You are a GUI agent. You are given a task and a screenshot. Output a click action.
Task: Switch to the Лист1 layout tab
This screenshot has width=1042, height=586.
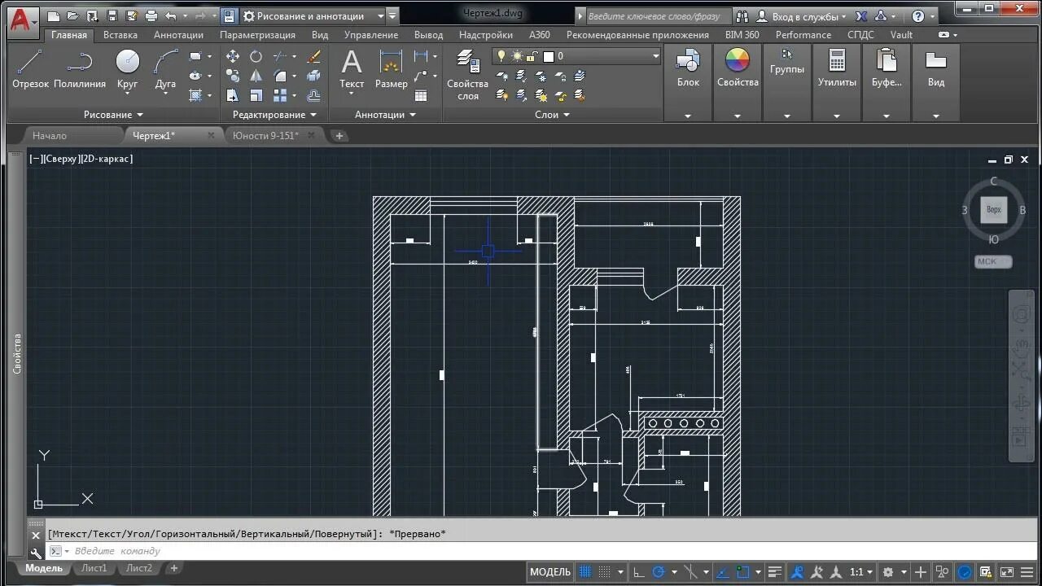(94, 568)
